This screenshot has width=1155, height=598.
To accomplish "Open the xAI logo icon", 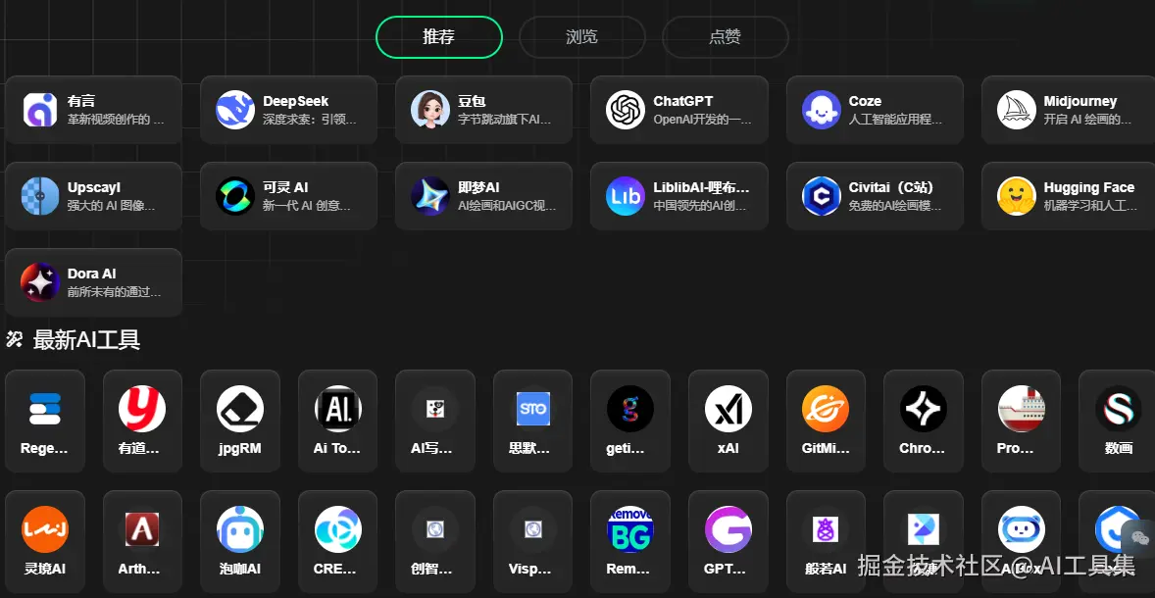I will (x=728, y=409).
